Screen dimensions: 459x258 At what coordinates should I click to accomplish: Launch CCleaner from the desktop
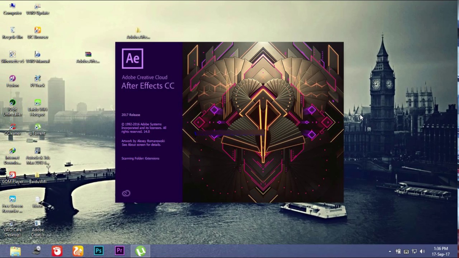(x=13, y=130)
